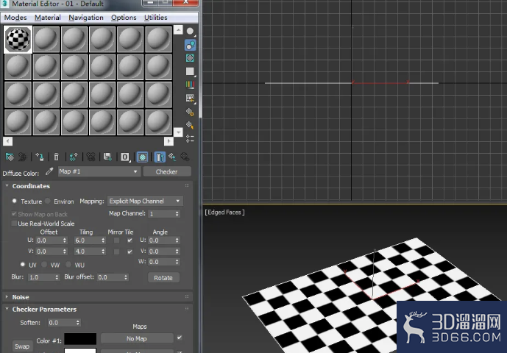The width and height of the screenshot is (507, 353).
Task: Open the Map #1 name dropdown
Action: tap(99, 171)
